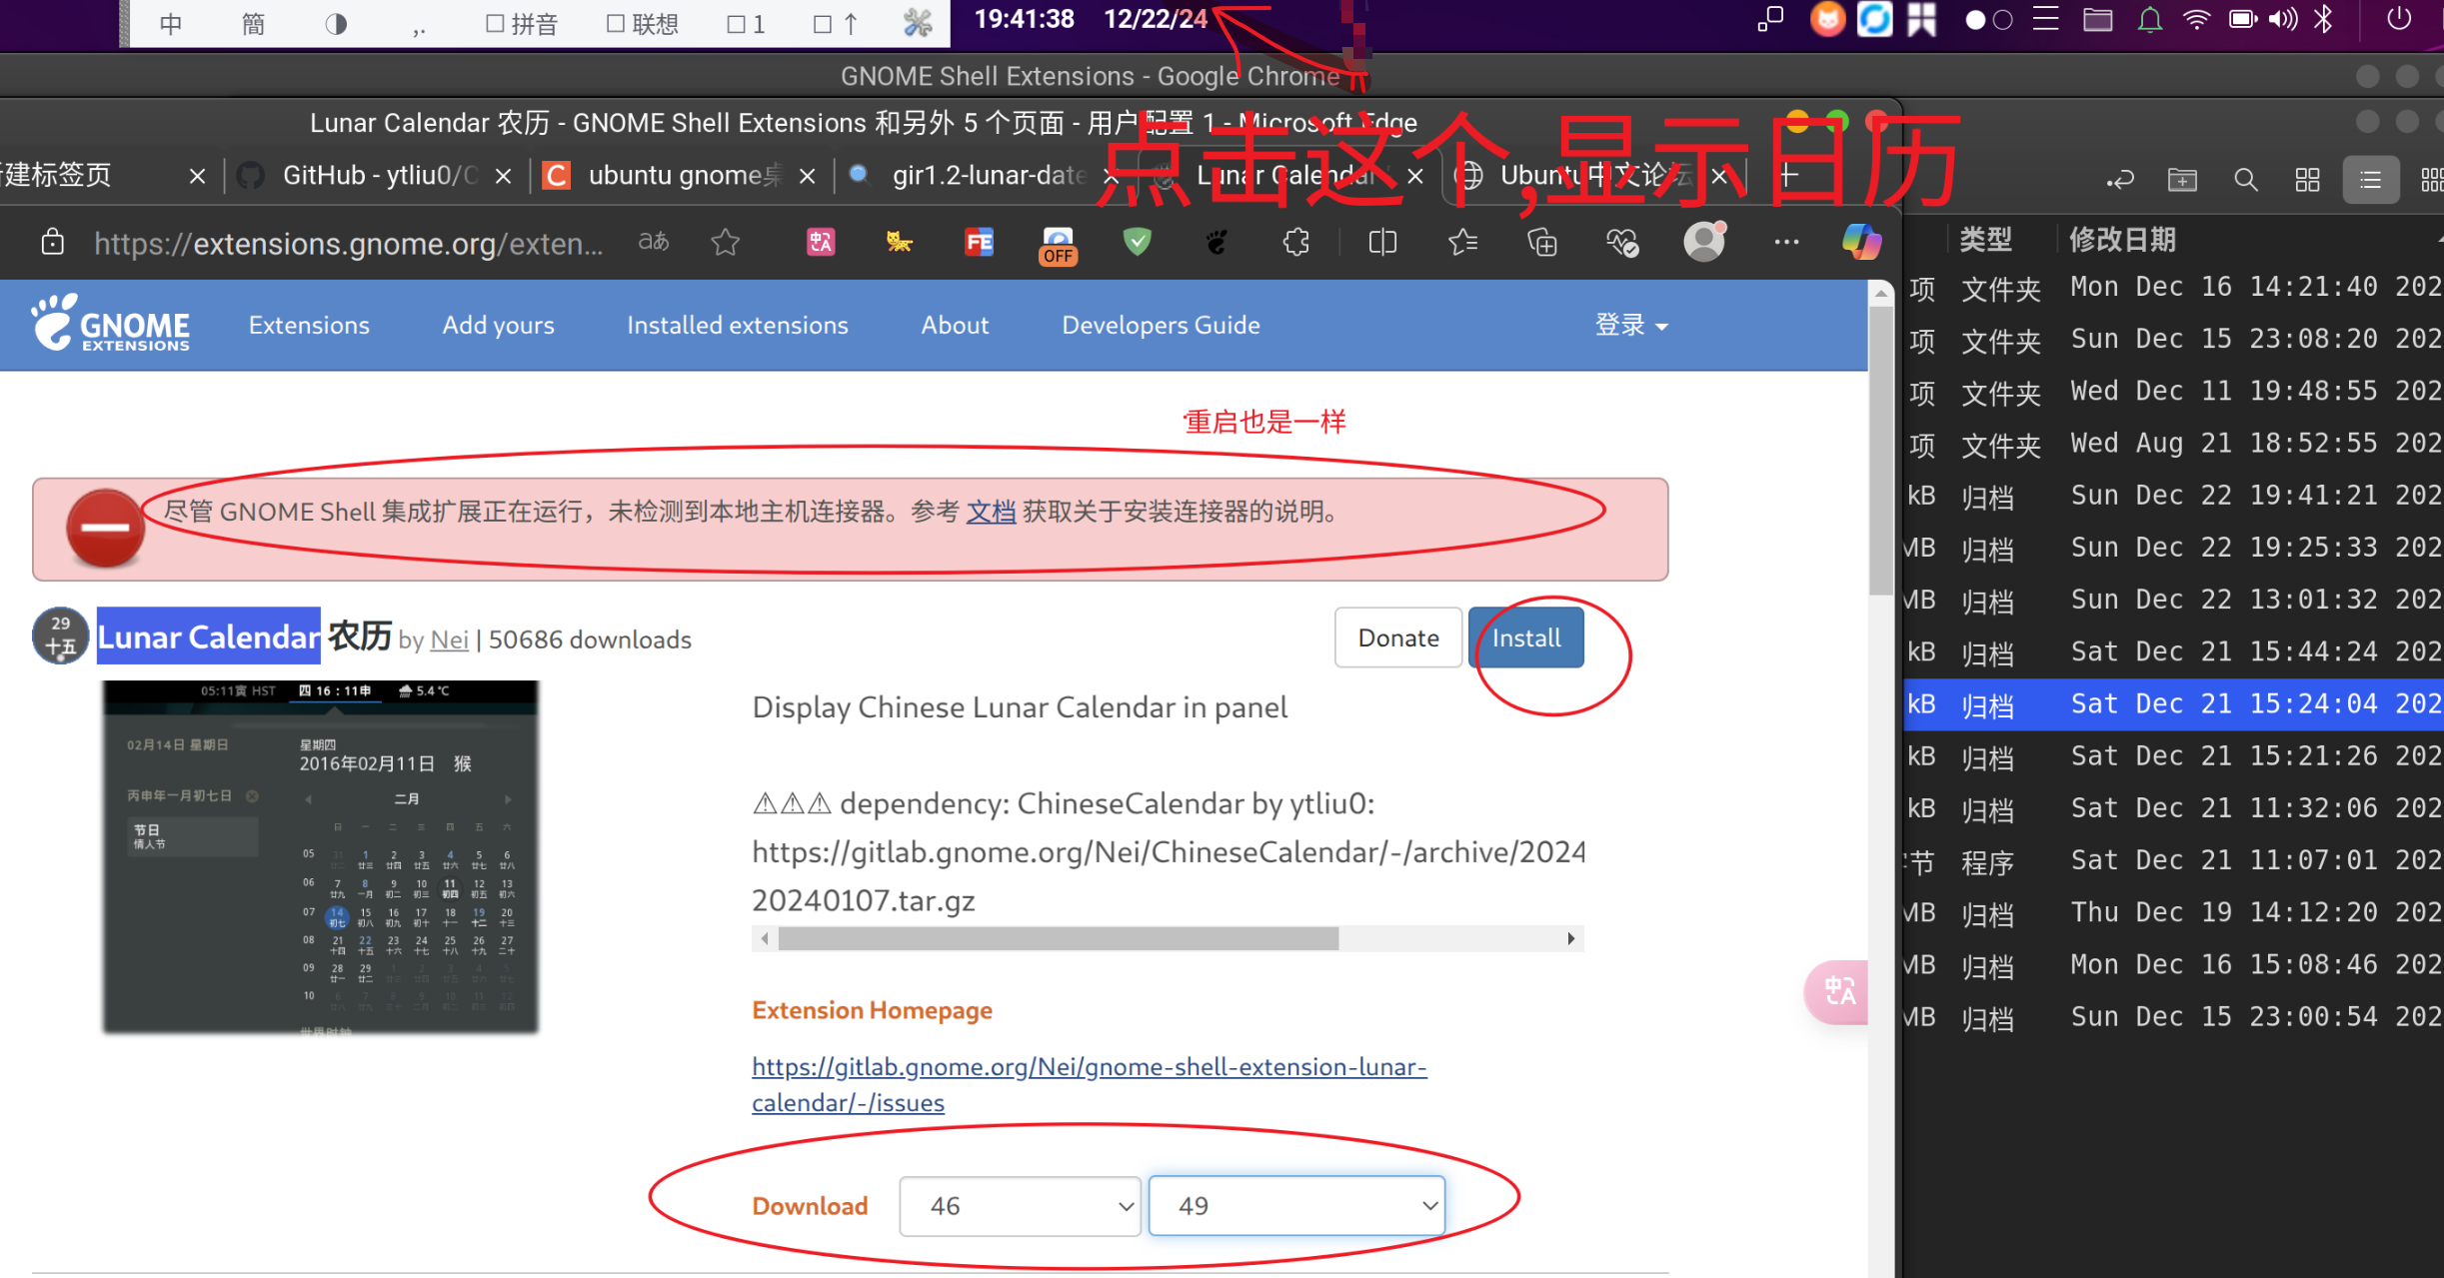Launch the Copilot icon in Edge
Image resolution: width=2444 pixels, height=1278 pixels.
1862,242
